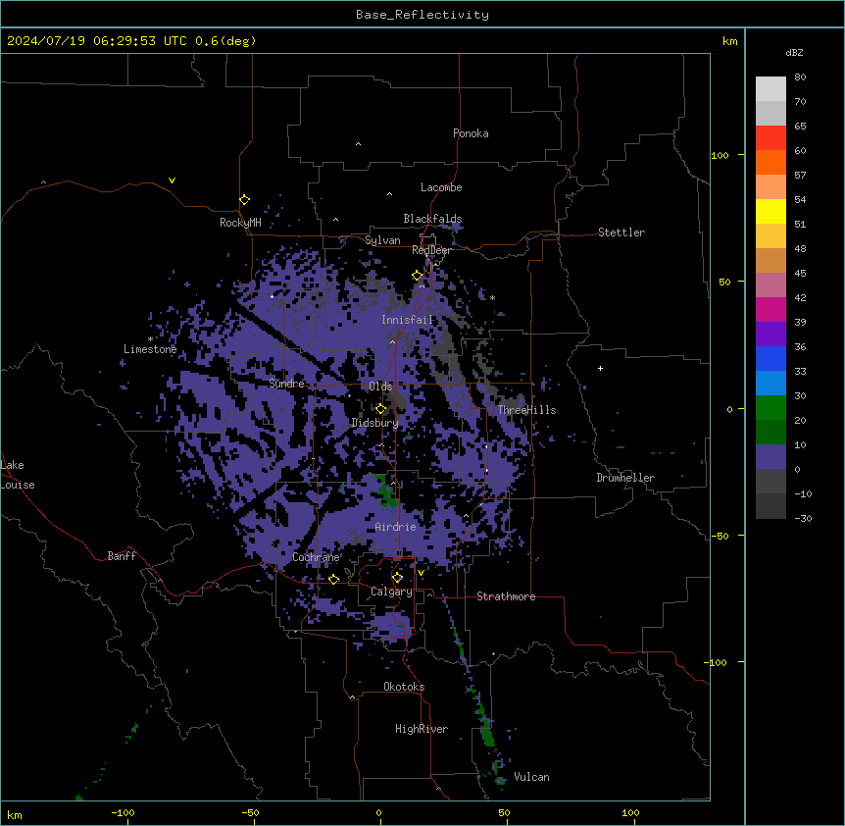
Task: Select the orange 57–60 dBZ legend swatch
Action: pyautogui.click(x=770, y=162)
